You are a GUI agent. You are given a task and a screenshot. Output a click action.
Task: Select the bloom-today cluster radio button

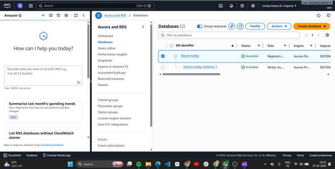(163, 56)
